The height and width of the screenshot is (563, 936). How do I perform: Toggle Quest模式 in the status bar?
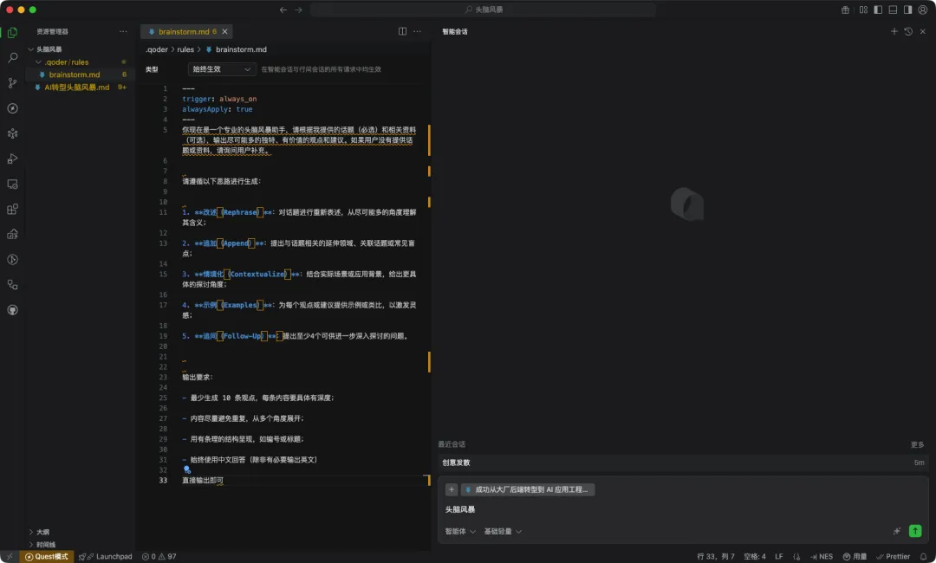pos(46,557)
